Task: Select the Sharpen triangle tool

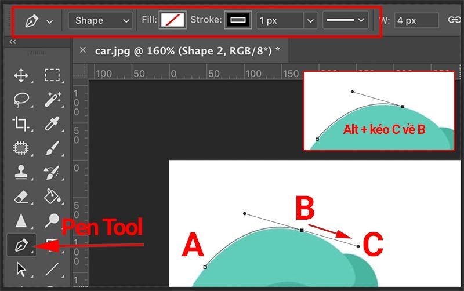Action: coord(21,221)
